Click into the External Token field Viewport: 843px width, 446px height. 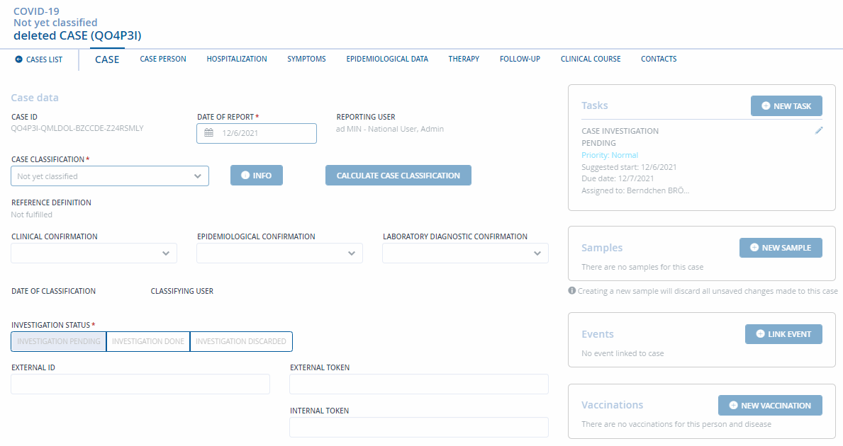[419, 384]
